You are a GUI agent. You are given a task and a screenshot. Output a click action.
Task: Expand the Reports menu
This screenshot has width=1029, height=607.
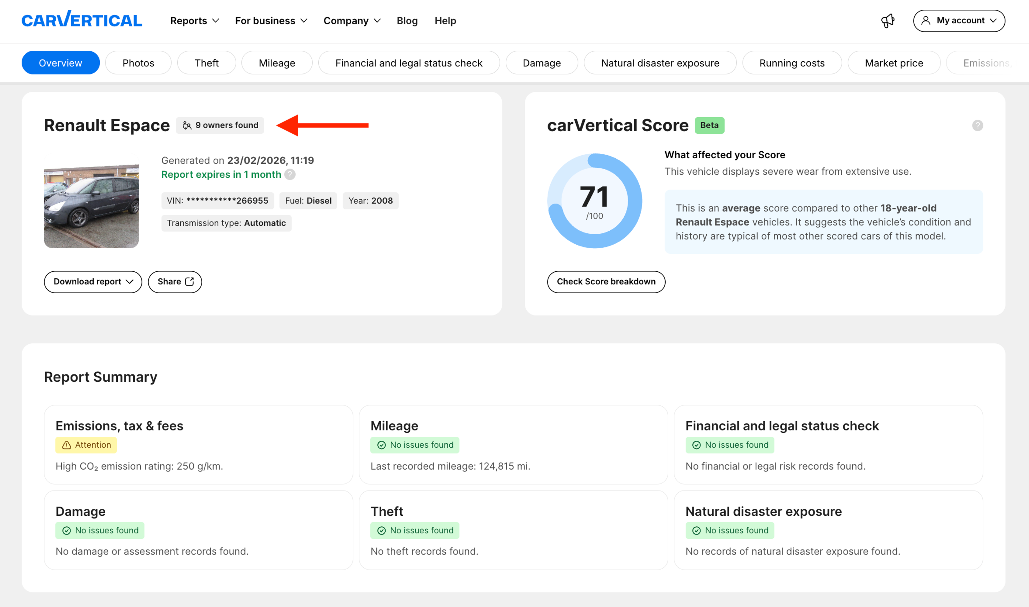(194, 21)
